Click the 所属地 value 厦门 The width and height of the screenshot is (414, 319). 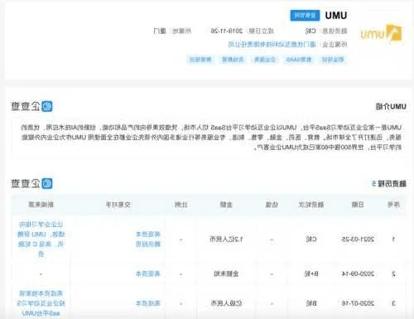tap(160, 31)
